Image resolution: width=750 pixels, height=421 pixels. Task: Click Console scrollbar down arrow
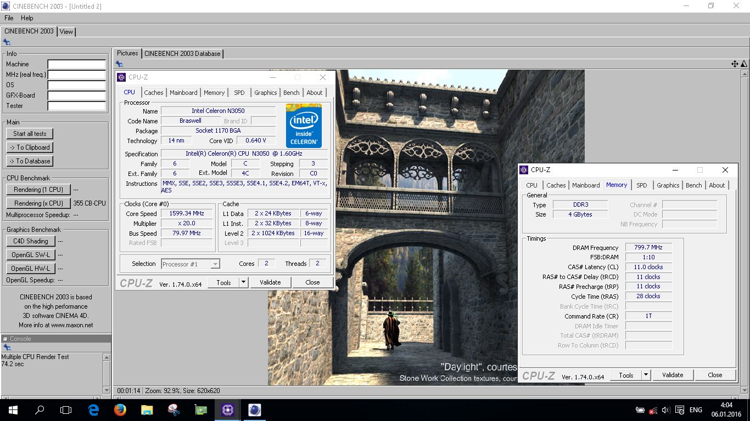pyautogui.click(x=107, y=390)
